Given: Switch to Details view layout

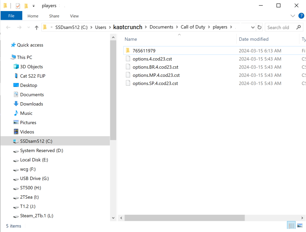Looking at the screenshot, I should coord(291,226).
